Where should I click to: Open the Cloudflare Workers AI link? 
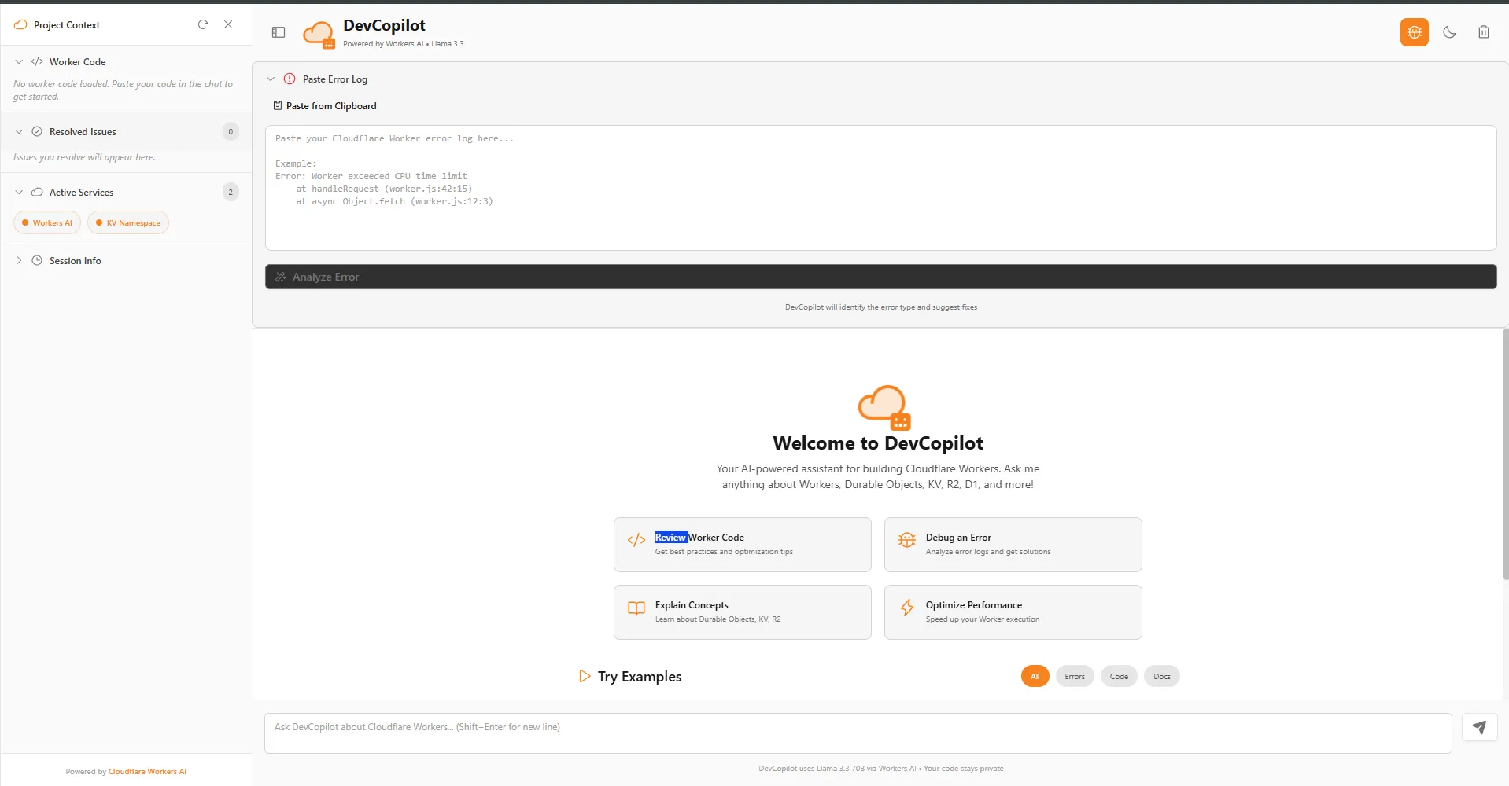click(x=147, y=771)
